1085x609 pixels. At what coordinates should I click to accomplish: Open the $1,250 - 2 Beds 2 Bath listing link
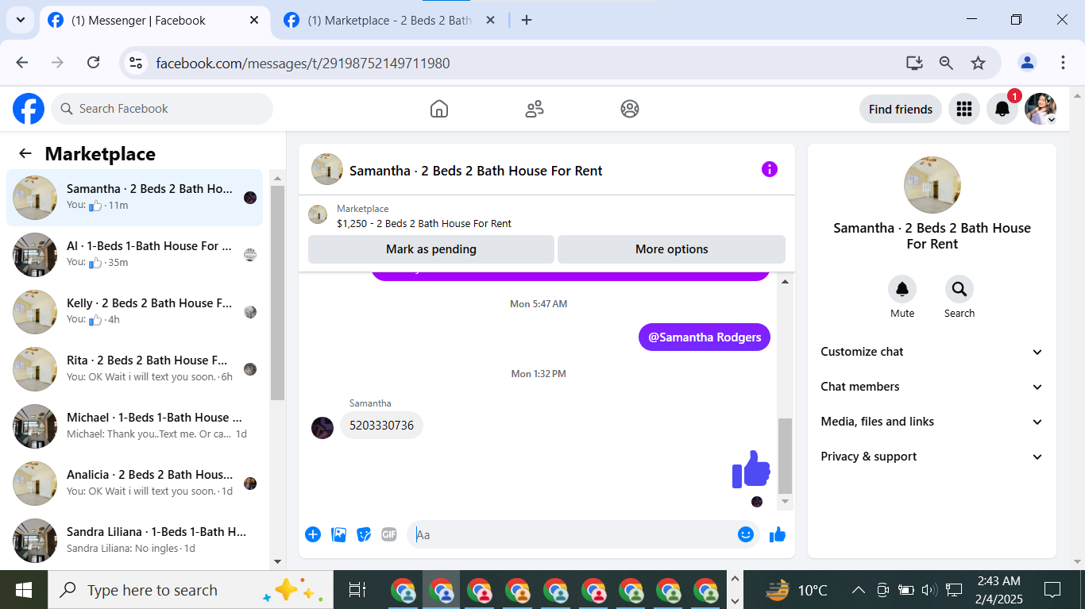coord(424,224)
